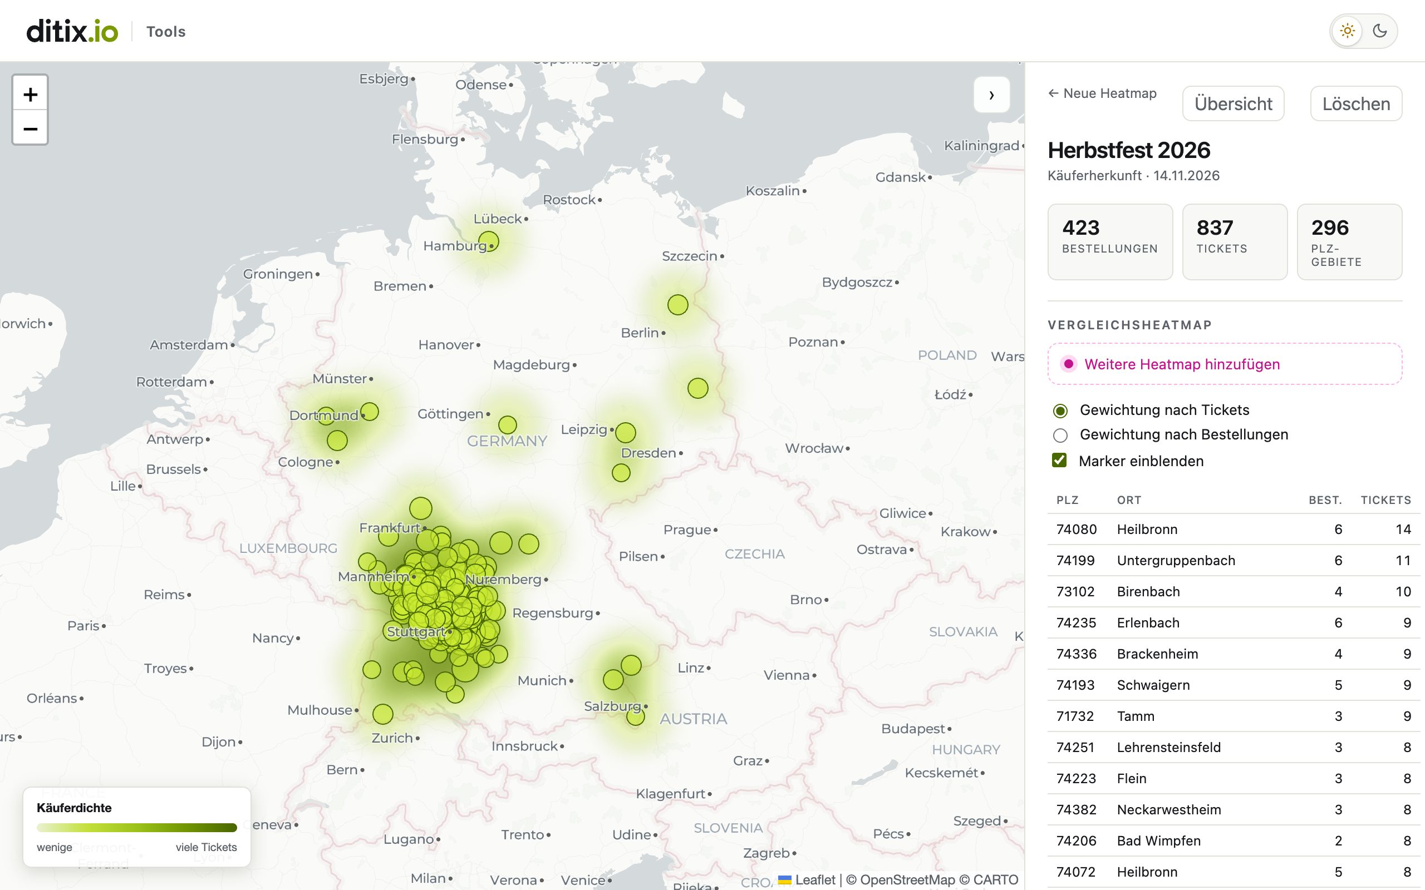Click the Käuferdichte gradient legend bar
The height and width of the screenshot is (890, 1425).
click(136, 828)
